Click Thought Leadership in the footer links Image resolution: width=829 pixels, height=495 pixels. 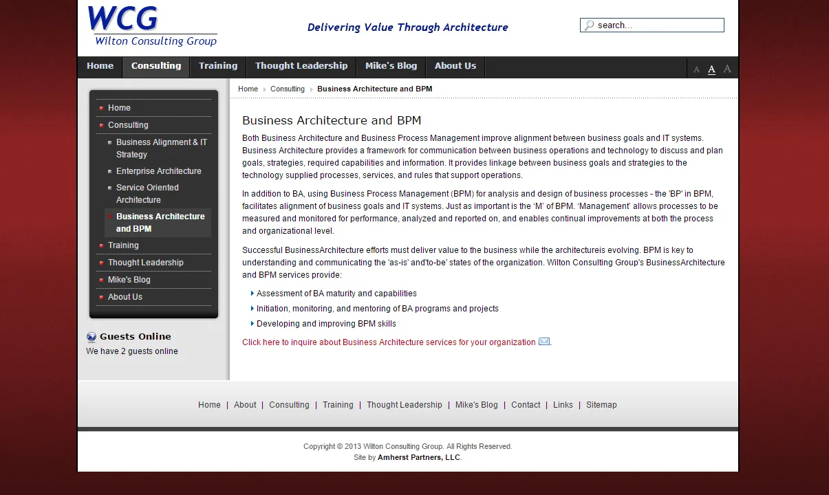pos(405,405)
